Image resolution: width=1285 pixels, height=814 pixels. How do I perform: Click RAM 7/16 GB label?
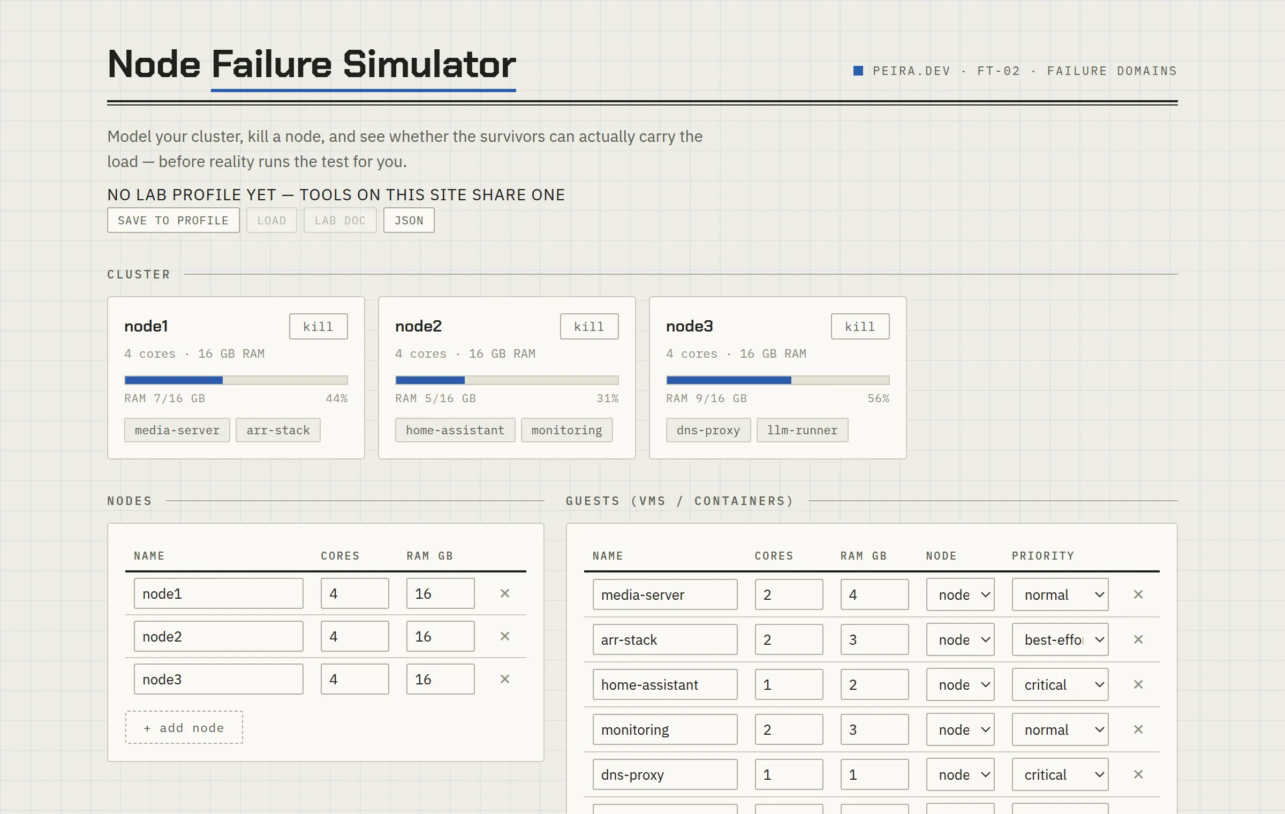pyautogui.click(x=165, y=398)
